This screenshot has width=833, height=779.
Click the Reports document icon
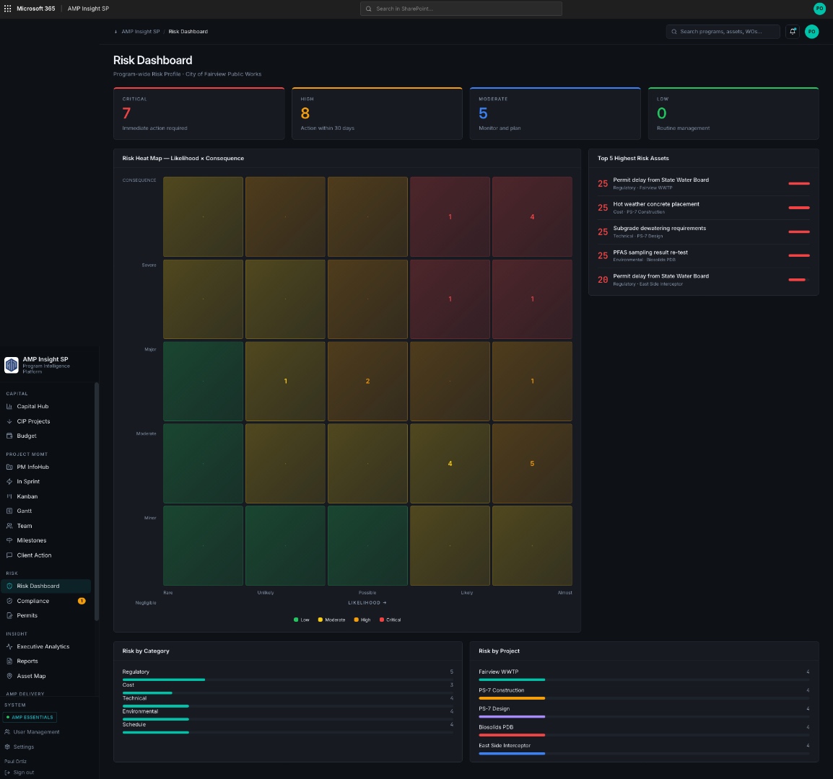pyautogui.click(x=9, y=661)
